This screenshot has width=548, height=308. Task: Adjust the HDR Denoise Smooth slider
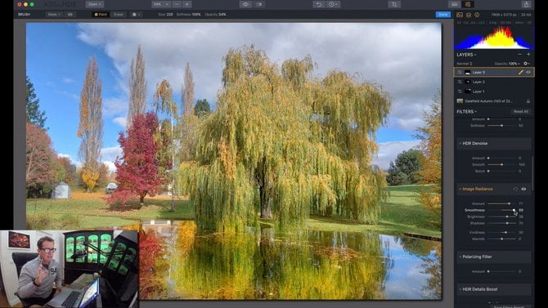click(502, 164)
